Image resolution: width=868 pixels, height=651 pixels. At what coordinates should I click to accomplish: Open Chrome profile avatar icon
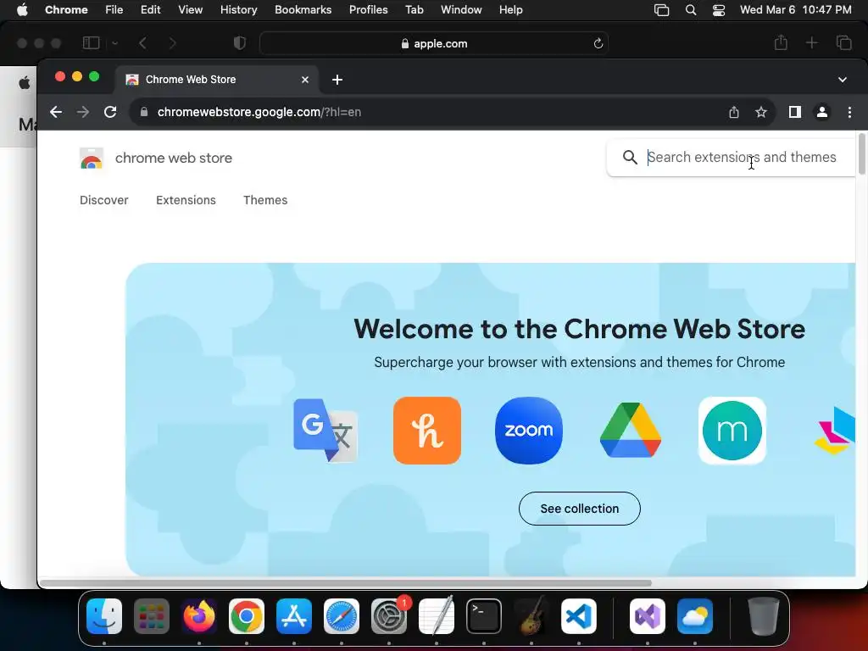(822, 113)
